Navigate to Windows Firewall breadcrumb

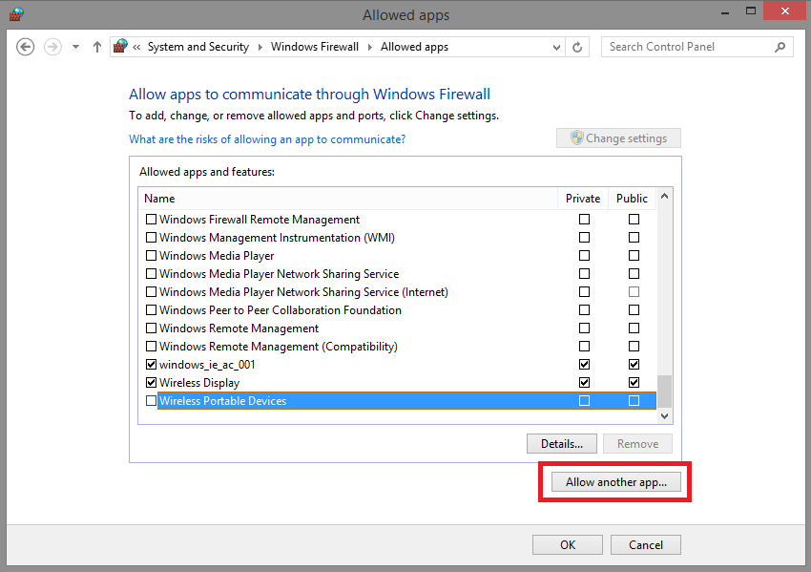click(x=315, y=47)
